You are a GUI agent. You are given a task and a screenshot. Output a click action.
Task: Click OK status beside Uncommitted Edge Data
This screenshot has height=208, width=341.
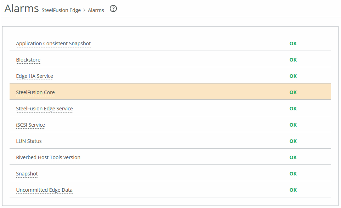tap(293, 190)
